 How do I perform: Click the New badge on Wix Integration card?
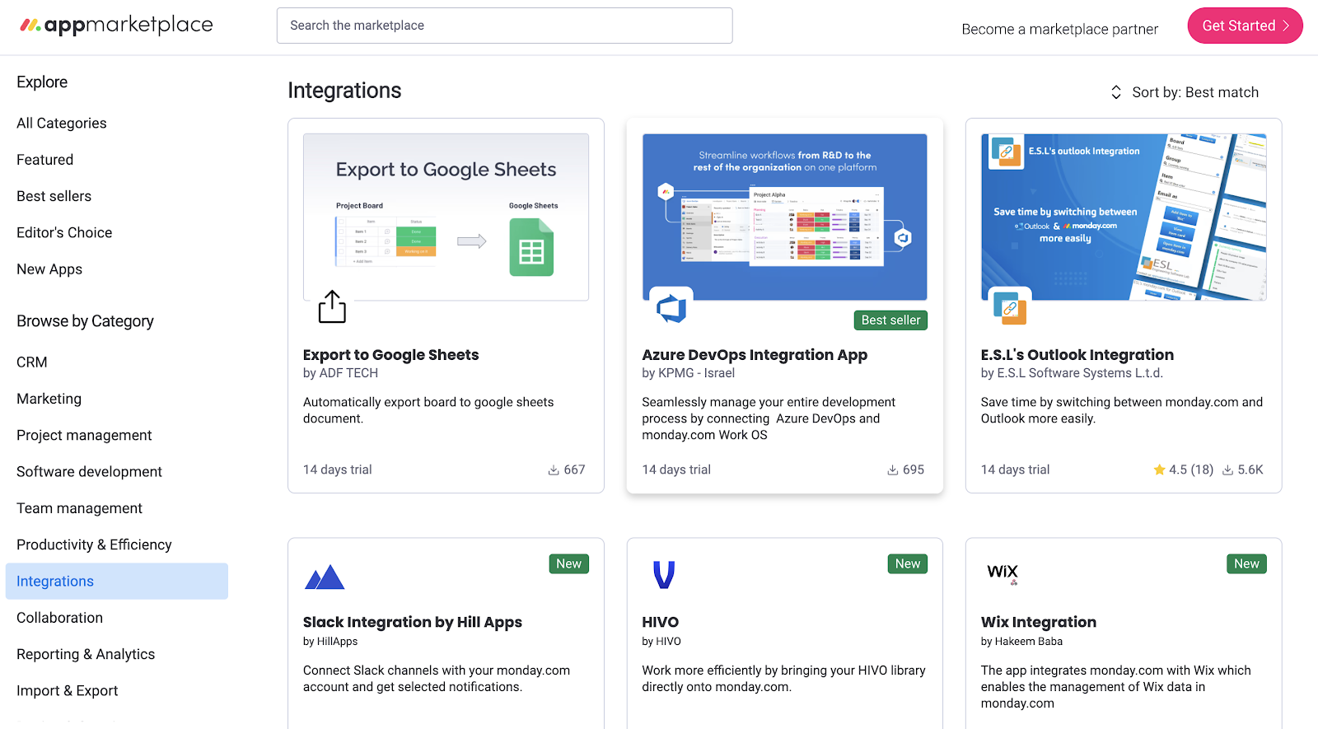coord(1246,564)
